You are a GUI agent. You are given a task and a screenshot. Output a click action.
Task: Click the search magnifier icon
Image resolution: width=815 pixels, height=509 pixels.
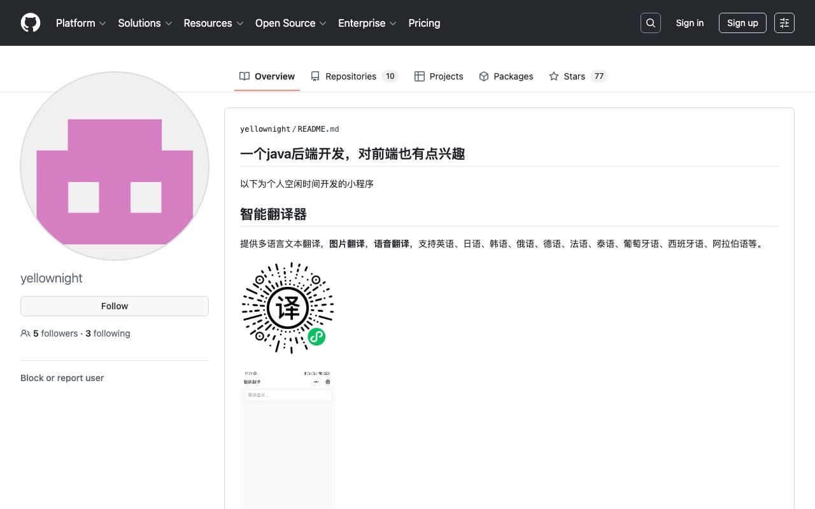(x=651, y=23)
